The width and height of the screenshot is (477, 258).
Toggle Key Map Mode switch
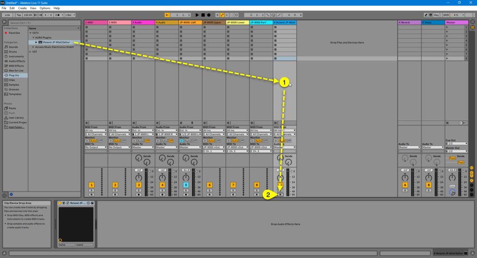coord(436,15)
